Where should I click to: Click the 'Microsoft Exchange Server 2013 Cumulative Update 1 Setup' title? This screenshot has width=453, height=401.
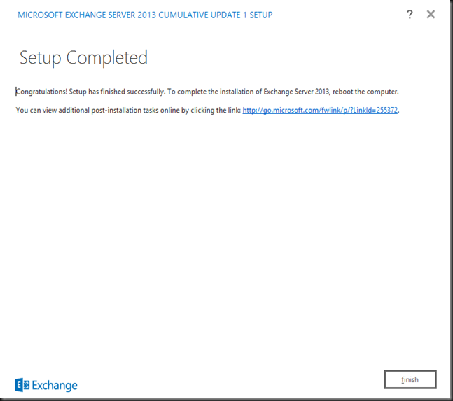[x=145, y=15]
